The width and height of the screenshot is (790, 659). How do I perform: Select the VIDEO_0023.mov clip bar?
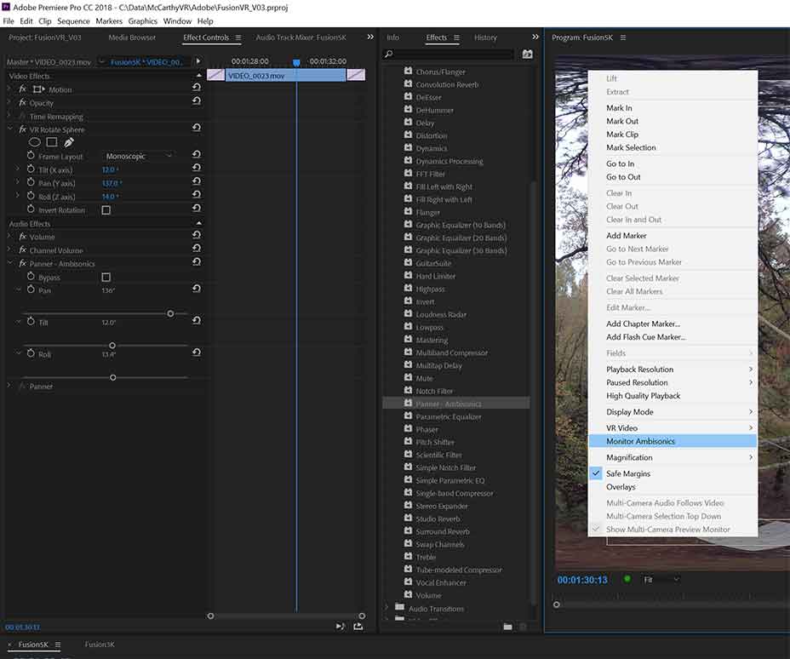click(286, 76)
